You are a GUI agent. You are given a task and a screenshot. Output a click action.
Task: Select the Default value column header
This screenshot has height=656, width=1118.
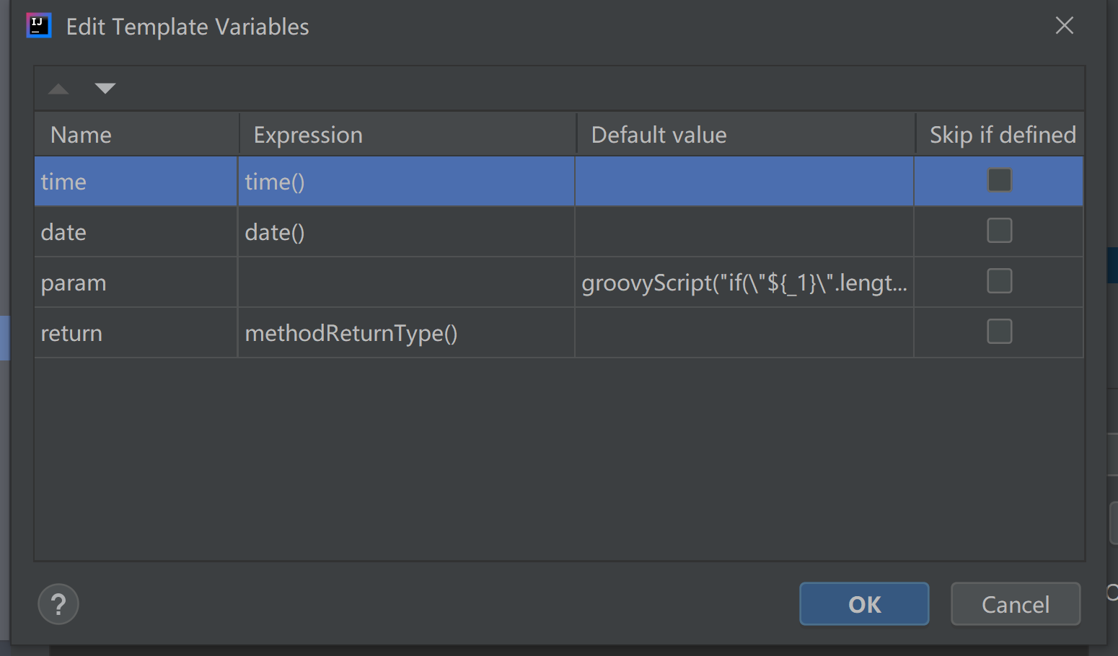coord(746,134)
